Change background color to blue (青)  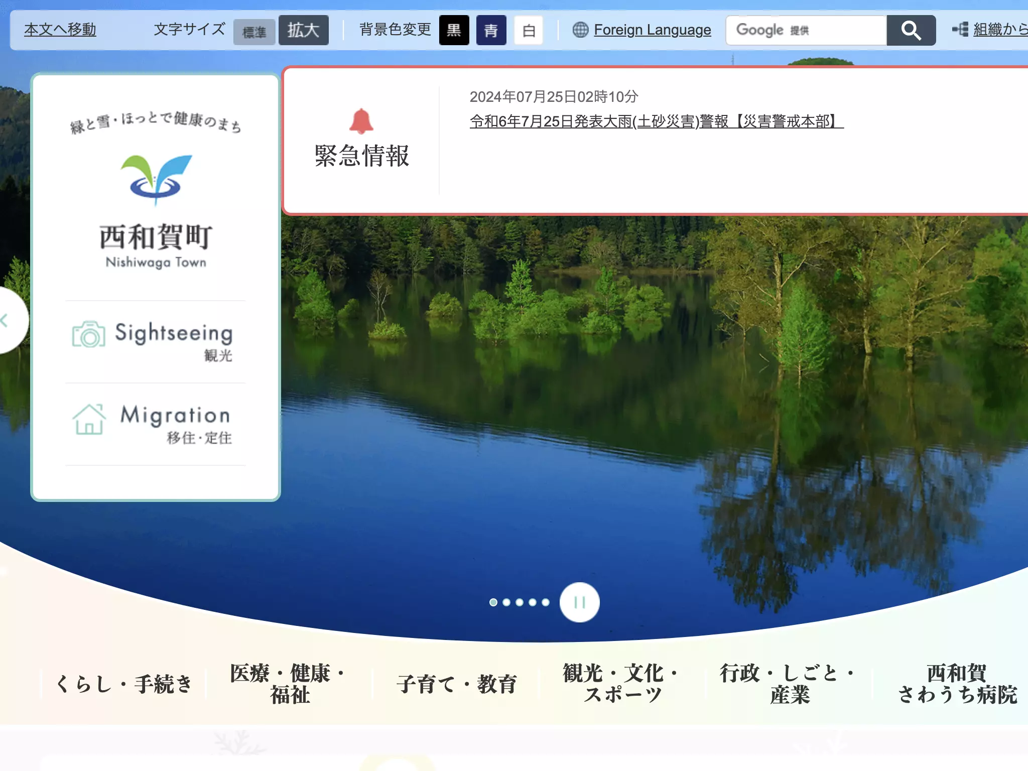(x=491, y=30)
